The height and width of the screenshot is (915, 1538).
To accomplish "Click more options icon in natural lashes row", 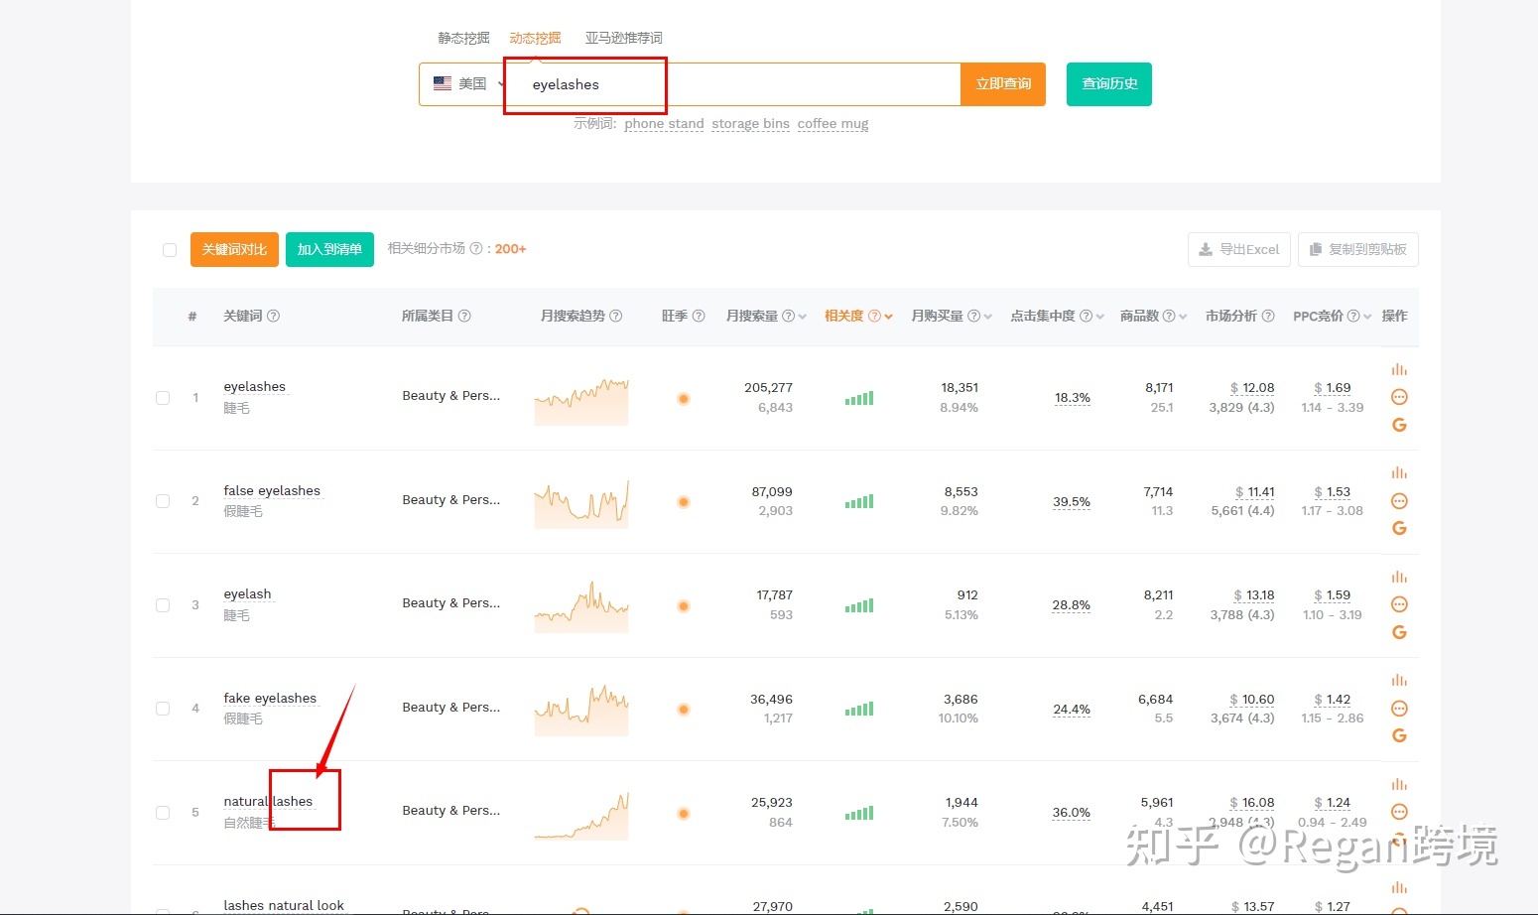I will pos(1399,812).
